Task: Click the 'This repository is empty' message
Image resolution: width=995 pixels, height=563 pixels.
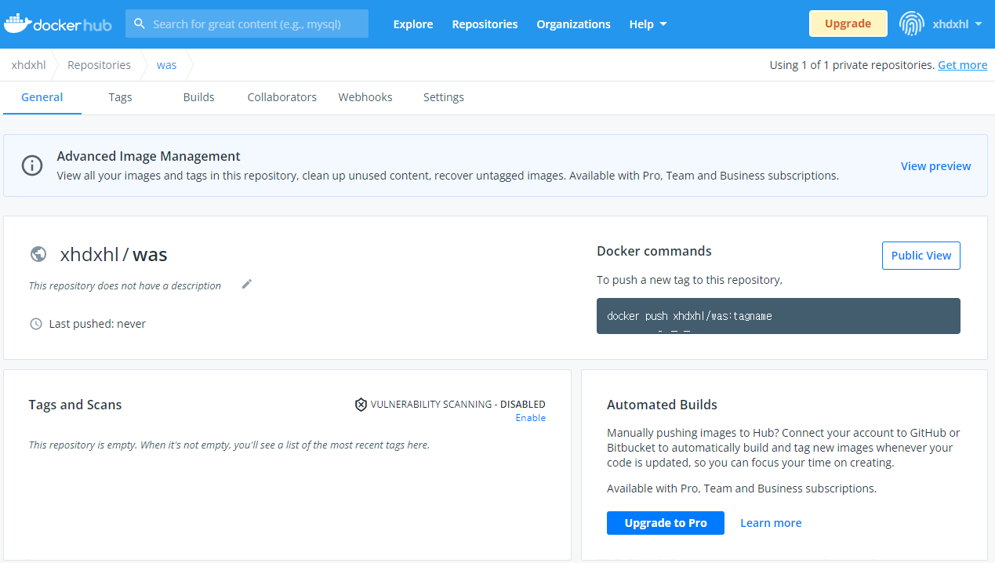Action: click(x=229, y=445)
